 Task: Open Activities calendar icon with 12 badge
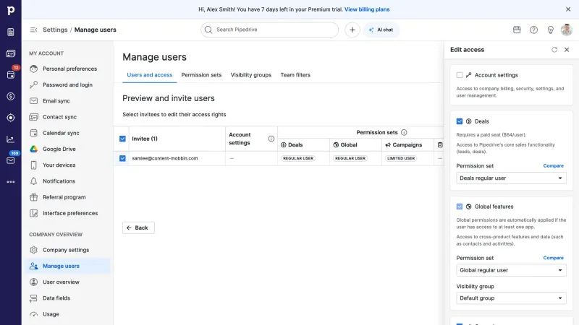click(11, 75)
